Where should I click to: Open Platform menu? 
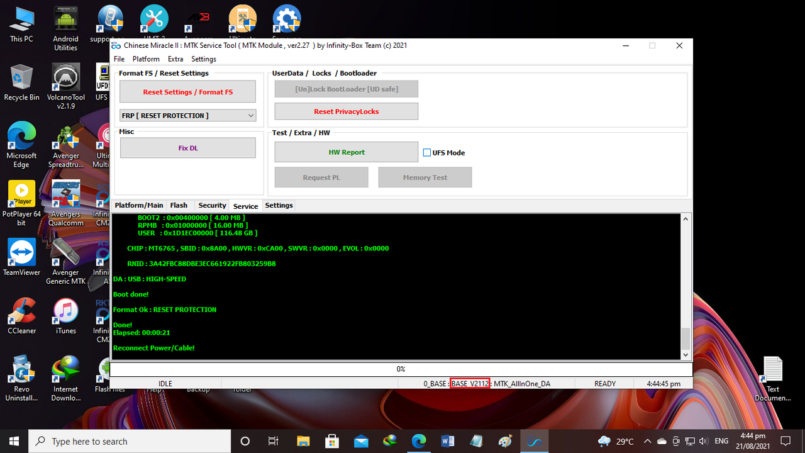point(146,59)
